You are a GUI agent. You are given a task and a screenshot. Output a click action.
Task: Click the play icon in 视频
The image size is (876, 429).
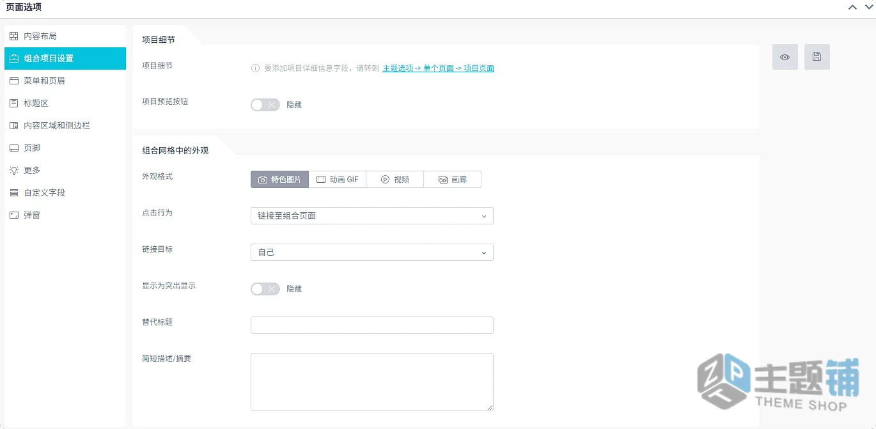(x=386, y=180)
